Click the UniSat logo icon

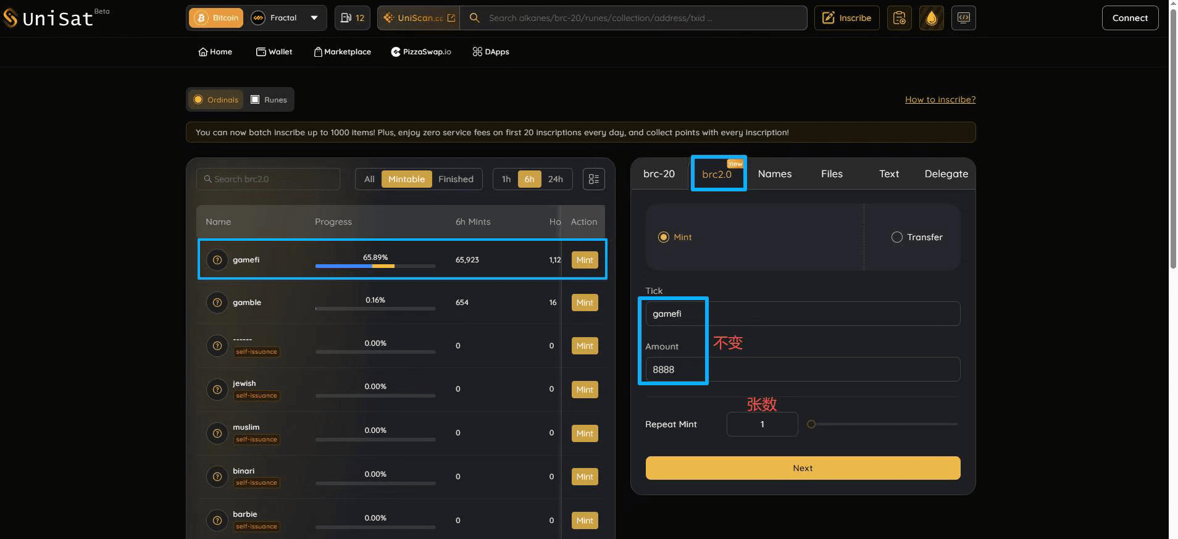click(x=10, y=18)
